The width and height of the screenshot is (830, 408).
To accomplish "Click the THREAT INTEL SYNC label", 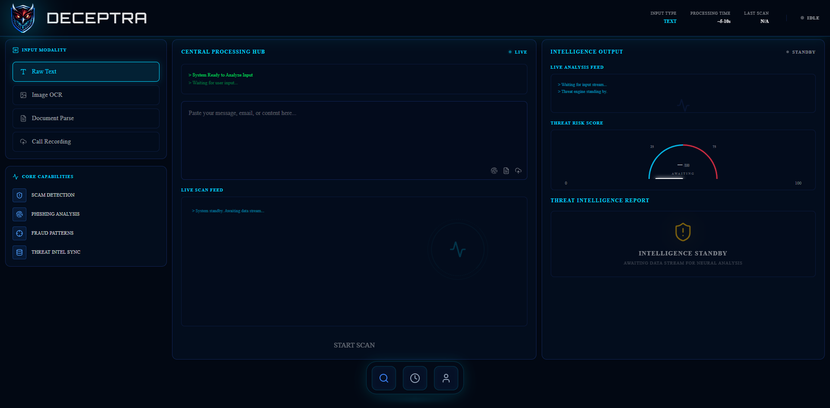I will 56,252.
